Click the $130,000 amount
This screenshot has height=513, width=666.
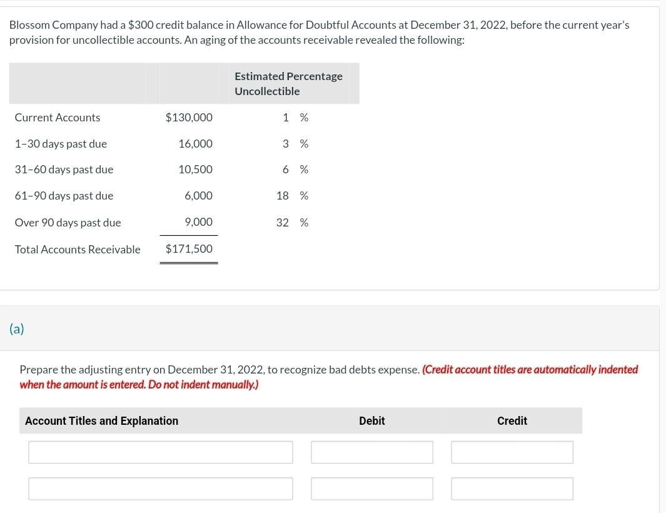189,118
